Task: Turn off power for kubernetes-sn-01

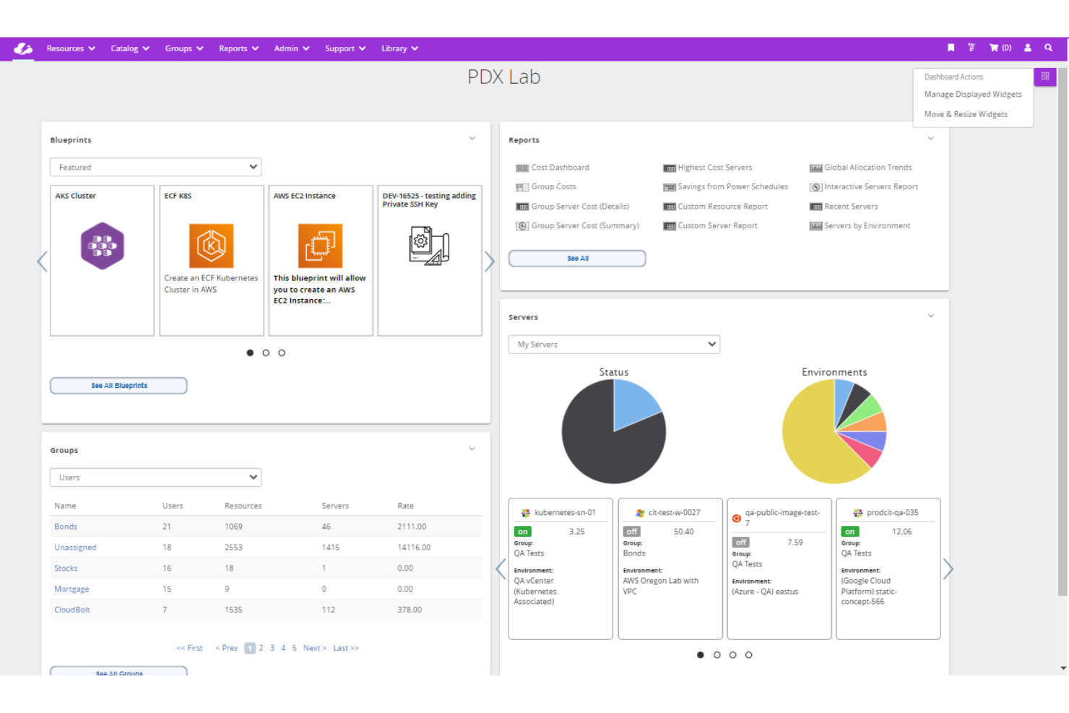Action: [x=521, y=531]
